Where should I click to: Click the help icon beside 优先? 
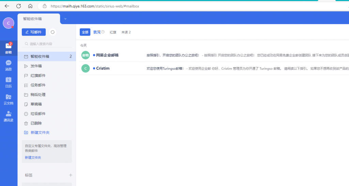(x=103, y=32)
